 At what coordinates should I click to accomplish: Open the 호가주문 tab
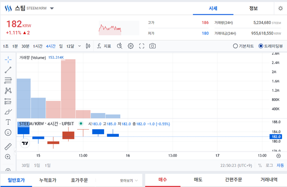click(x=79, y=180)
